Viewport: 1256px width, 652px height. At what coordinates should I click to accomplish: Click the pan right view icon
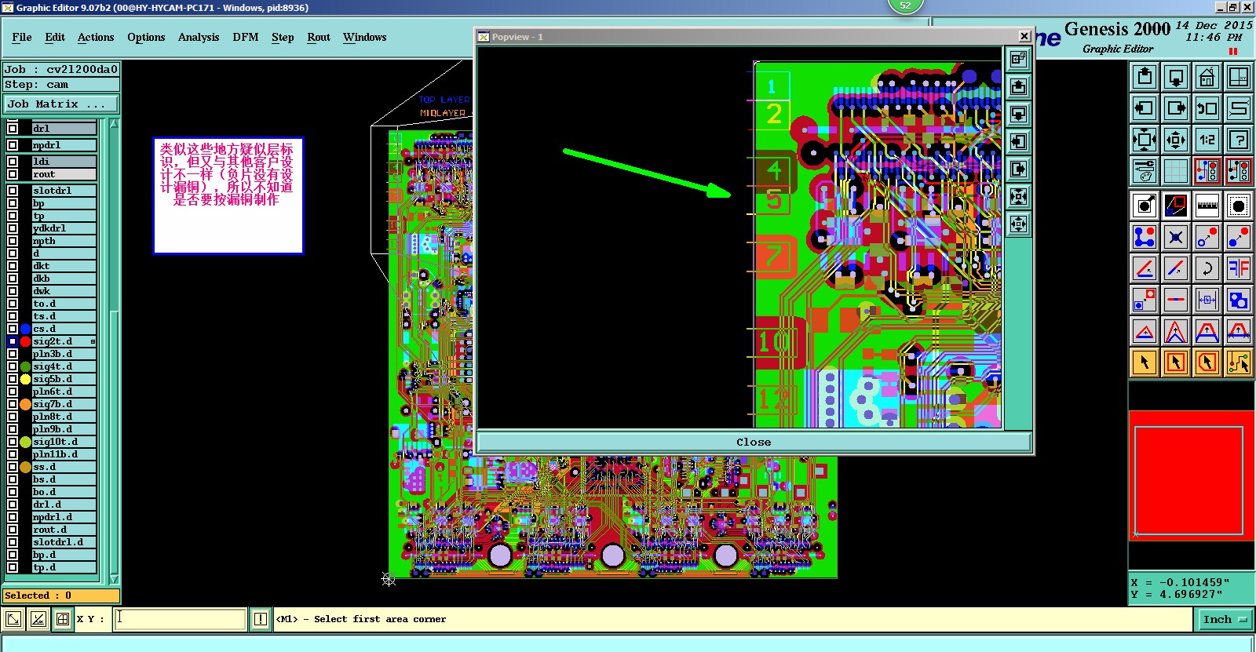click(x=1176, y=108)
